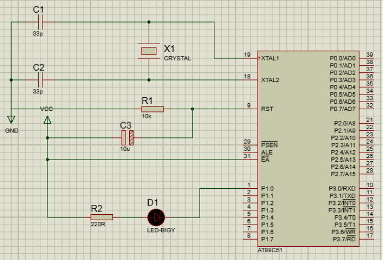This screenshot has height=260, width=383.
Task: Click the EA pin 31
Action: (x=250, y=160)
